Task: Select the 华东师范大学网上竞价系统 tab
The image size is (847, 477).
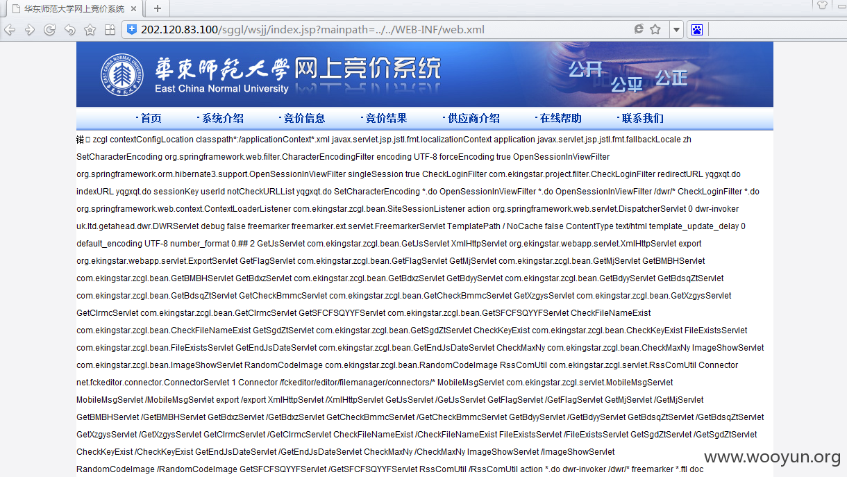Action: (x=75, y=9)
